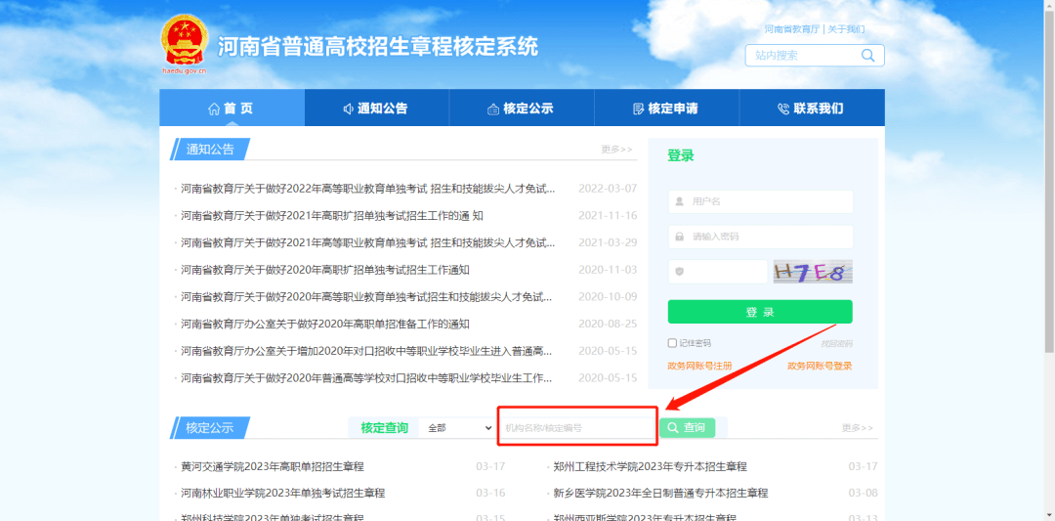Open 河南林业职业学院2023年单独考试招生章程

[x=282, y=493]
